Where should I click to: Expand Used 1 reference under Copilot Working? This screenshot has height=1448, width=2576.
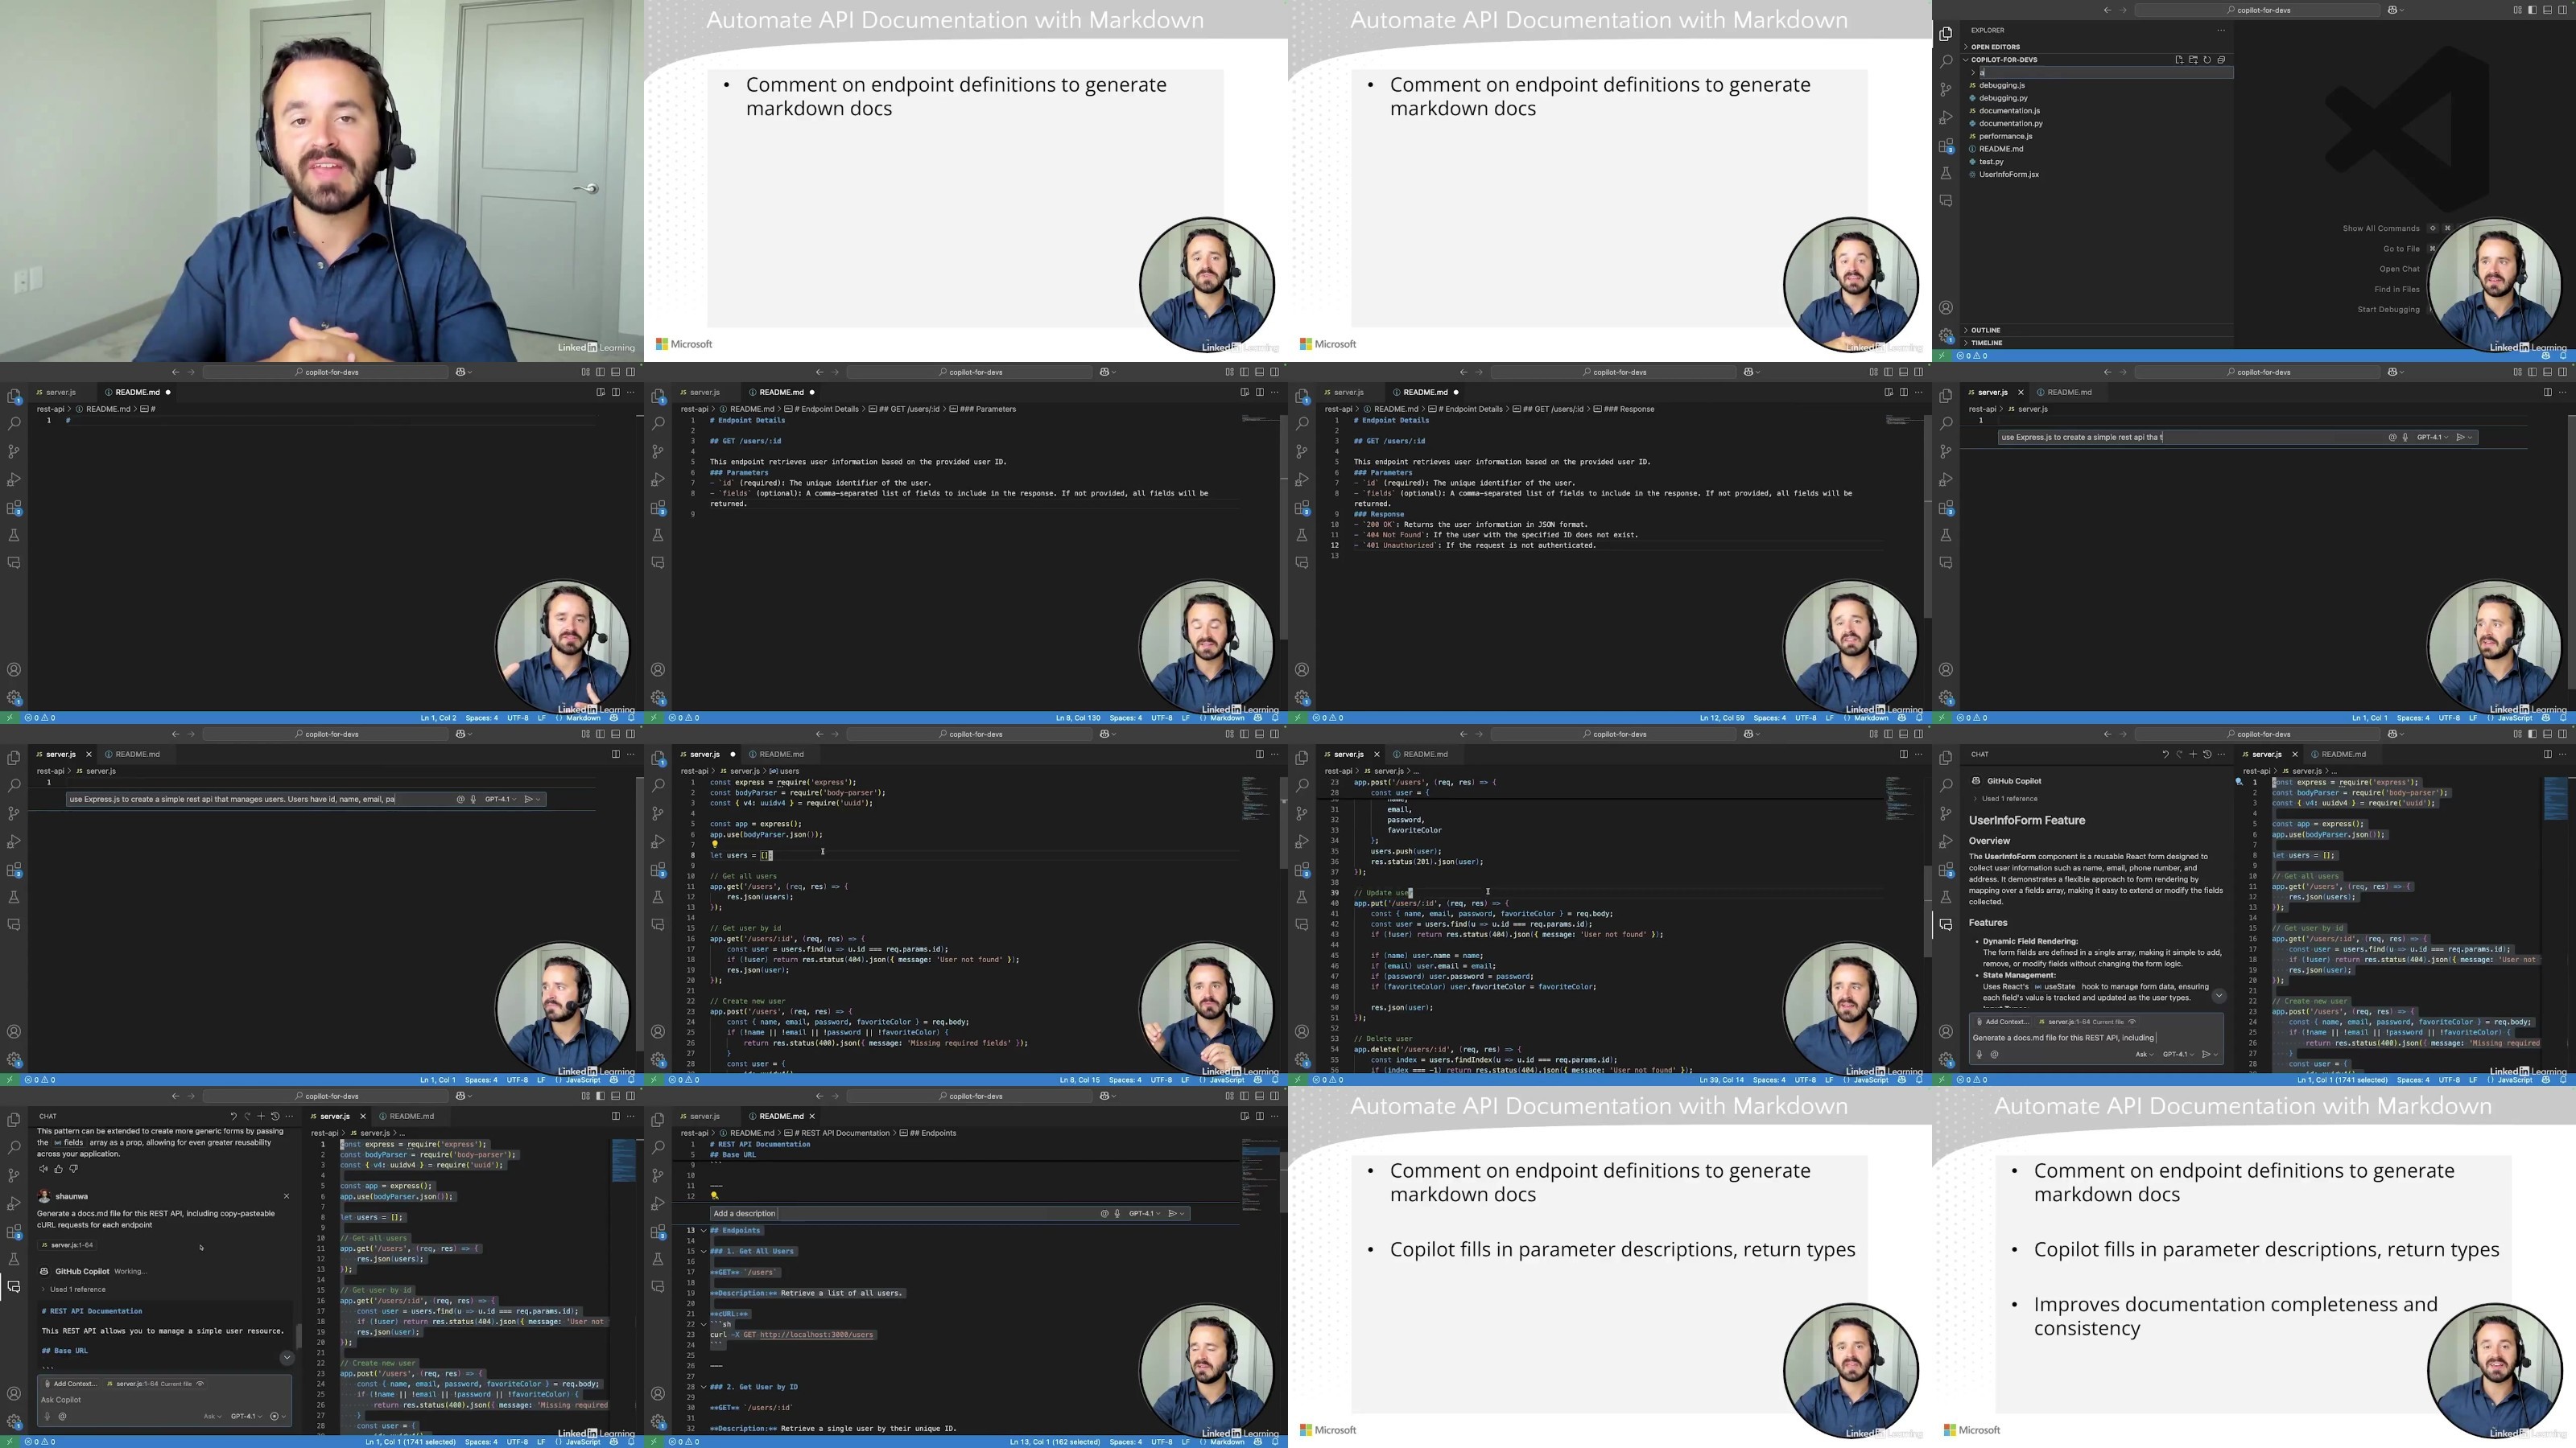click(x=74, y=1290)
